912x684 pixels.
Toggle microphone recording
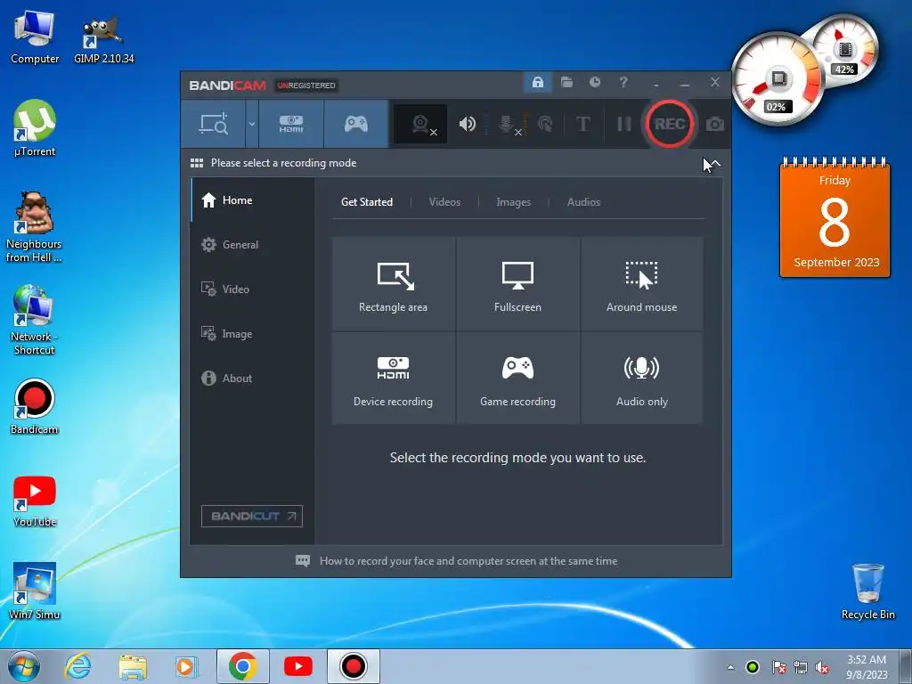(507, 124)
